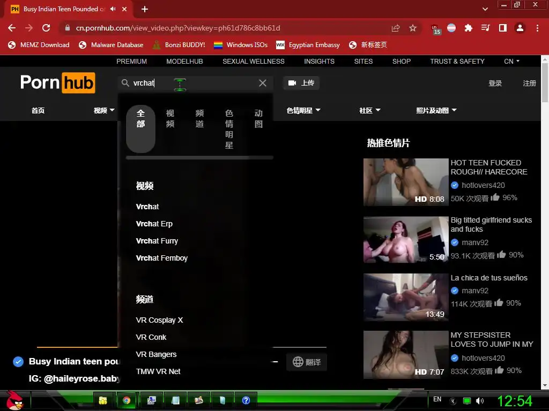This screenshot has height=411, width=549.
Task: Open the CN language dropdown
Action: click(x=511, y=61)
